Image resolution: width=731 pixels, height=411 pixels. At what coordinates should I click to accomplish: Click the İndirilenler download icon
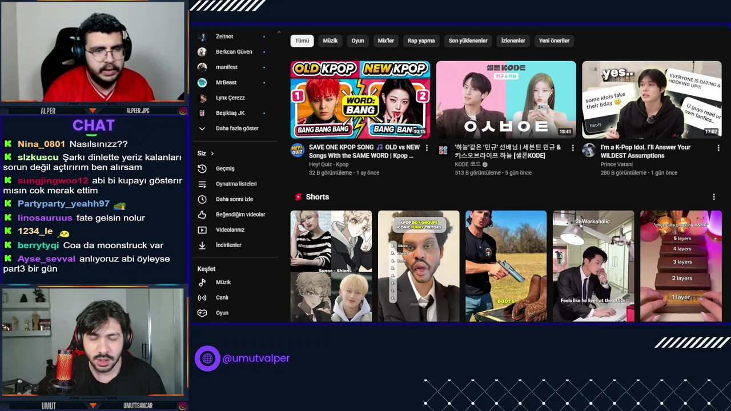tap(202, 245)
